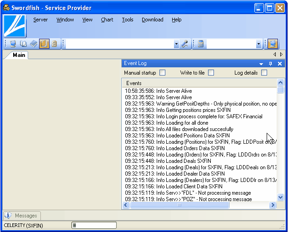Enable the Manual startup checkbox
288x232 pixels.
point(162,73)
